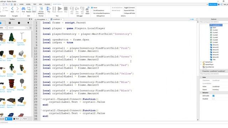Open the Replace tool
Image resolution: width=228 pixels, height=128 pixels.
point(28,10)
